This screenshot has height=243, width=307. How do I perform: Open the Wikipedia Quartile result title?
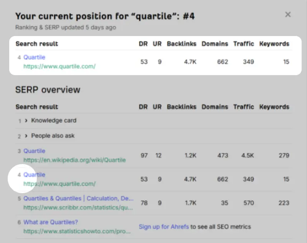[x=34, y=151]
